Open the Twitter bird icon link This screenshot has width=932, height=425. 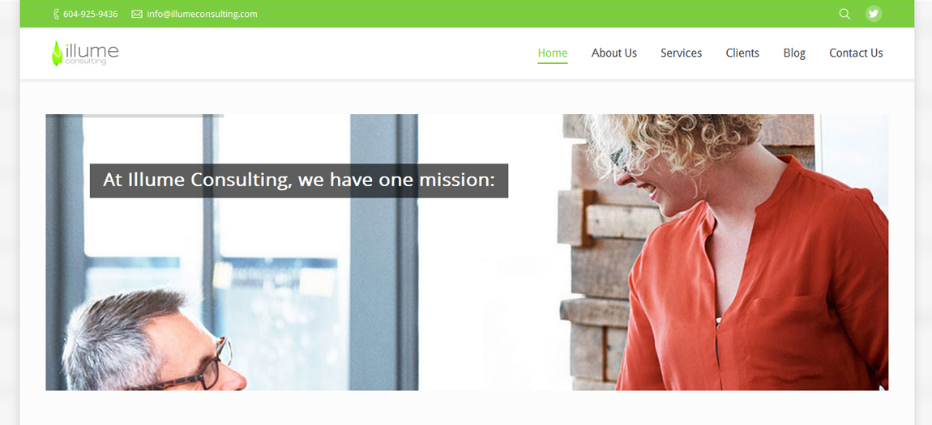[x=873, y=14]
